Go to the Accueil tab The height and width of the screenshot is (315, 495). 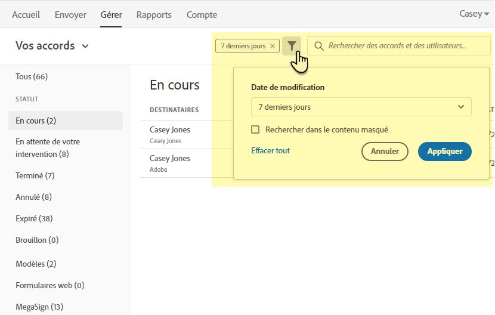26,15
